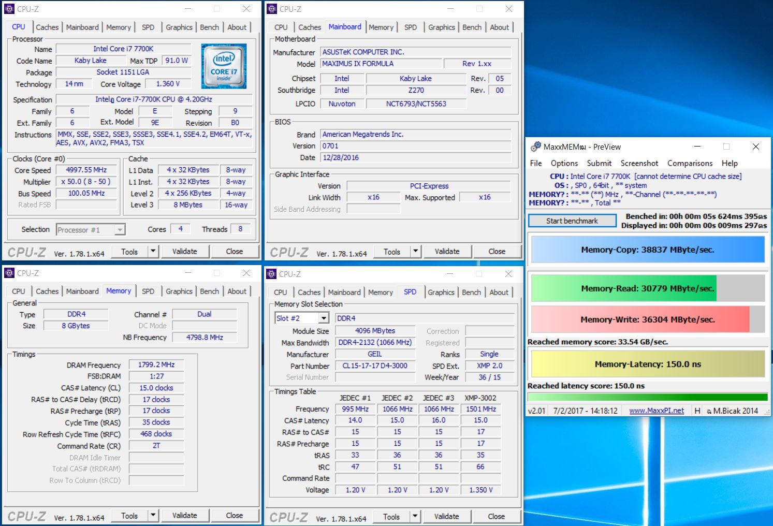Open Mainboard tab in Memory window
The width and height of the screenshot is (773, 526).
(82, 291)
